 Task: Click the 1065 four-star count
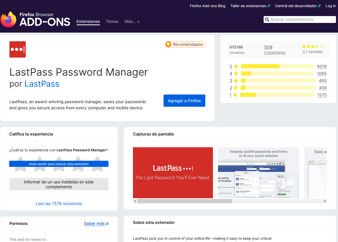pos(322,73)
